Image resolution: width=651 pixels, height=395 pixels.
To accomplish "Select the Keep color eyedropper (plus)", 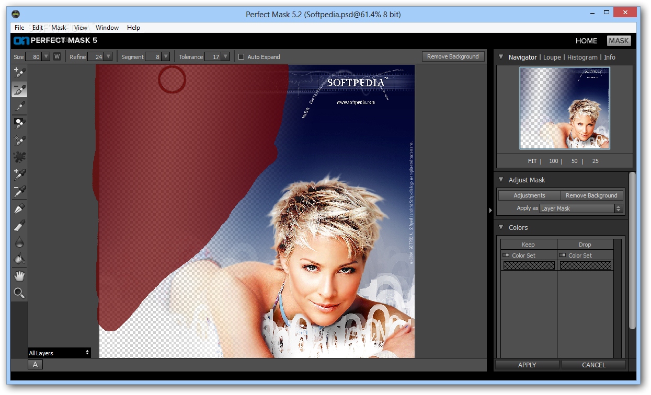I will tap(19, 174).
